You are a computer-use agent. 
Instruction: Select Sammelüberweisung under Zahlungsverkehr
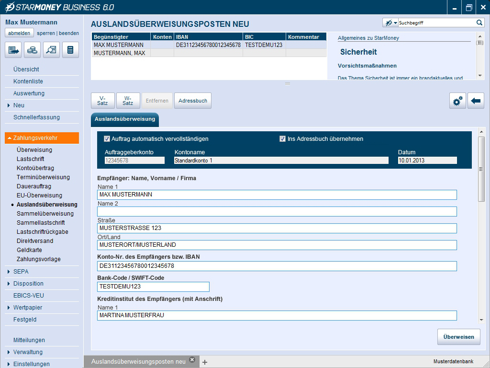[45, 214]
